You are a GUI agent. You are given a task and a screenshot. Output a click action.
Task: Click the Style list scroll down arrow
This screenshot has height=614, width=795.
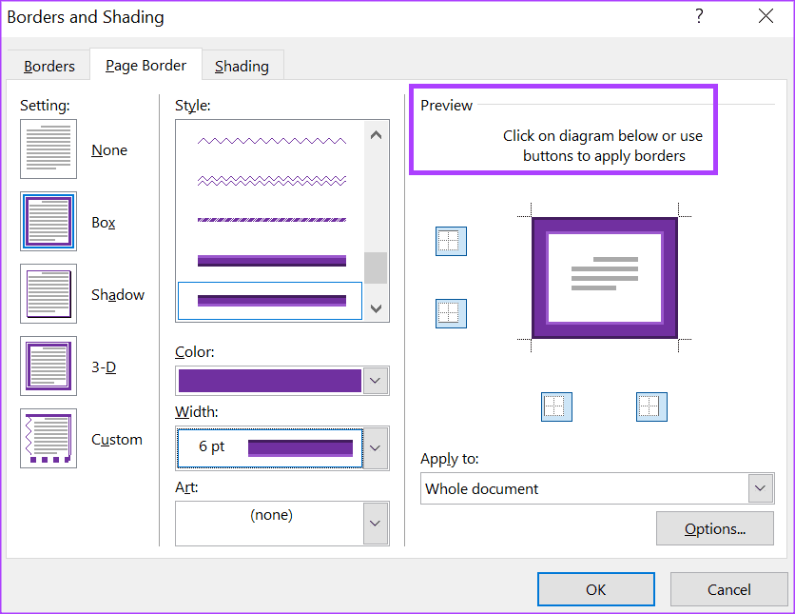376,308
